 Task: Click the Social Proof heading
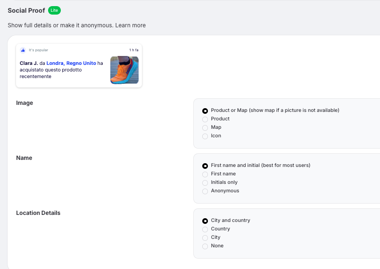[26, 10]
